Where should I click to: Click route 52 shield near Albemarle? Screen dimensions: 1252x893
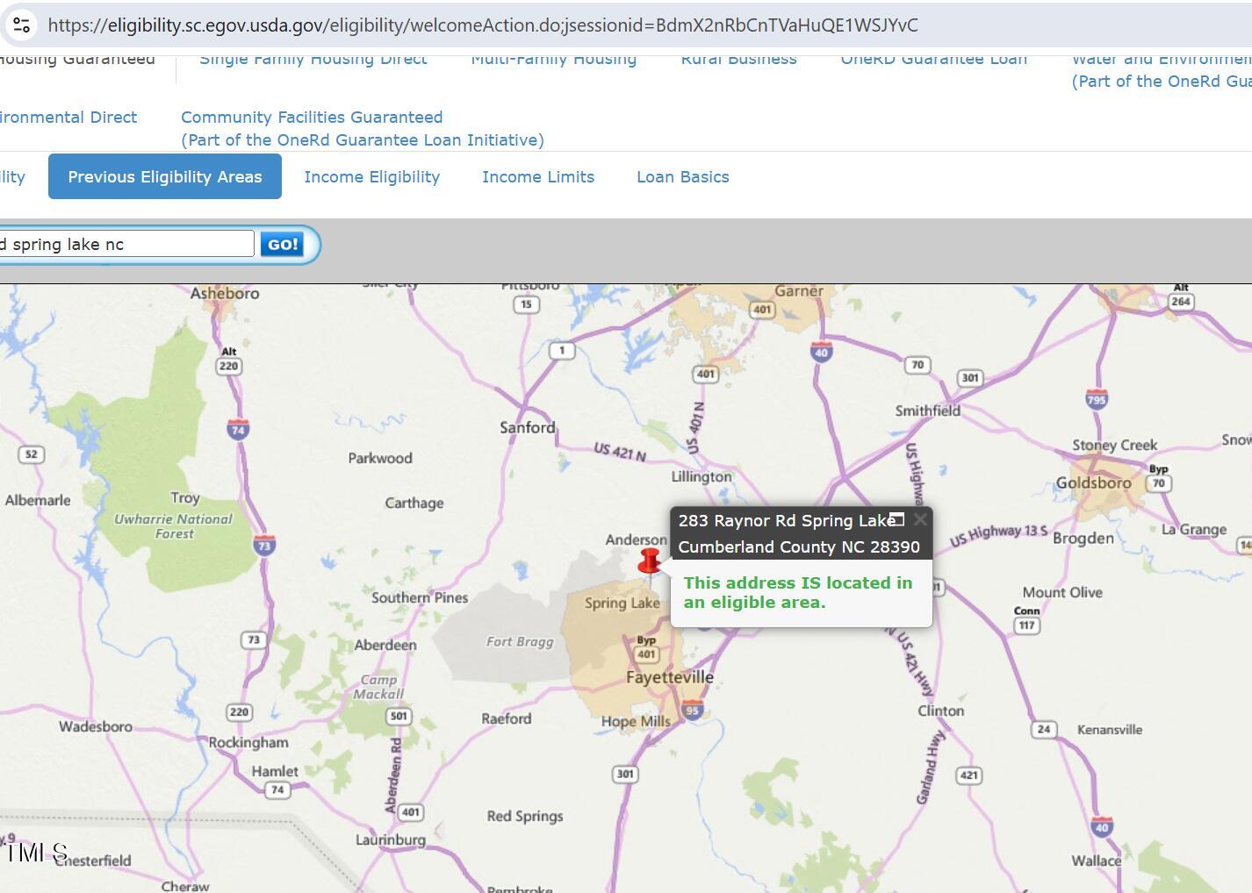32,454
